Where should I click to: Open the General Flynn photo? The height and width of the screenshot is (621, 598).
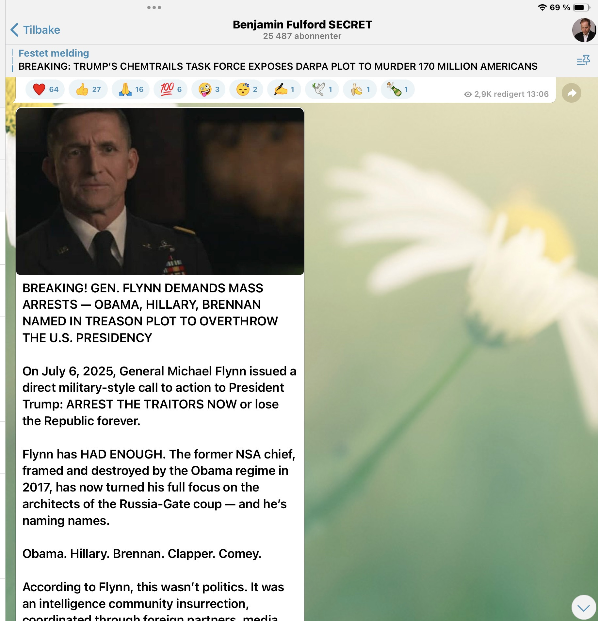point(160,191)
